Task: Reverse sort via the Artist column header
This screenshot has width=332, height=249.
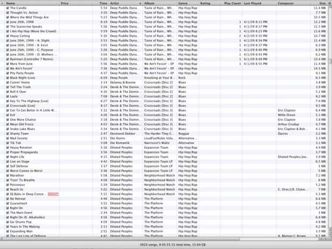Action: tap(125, 3)
